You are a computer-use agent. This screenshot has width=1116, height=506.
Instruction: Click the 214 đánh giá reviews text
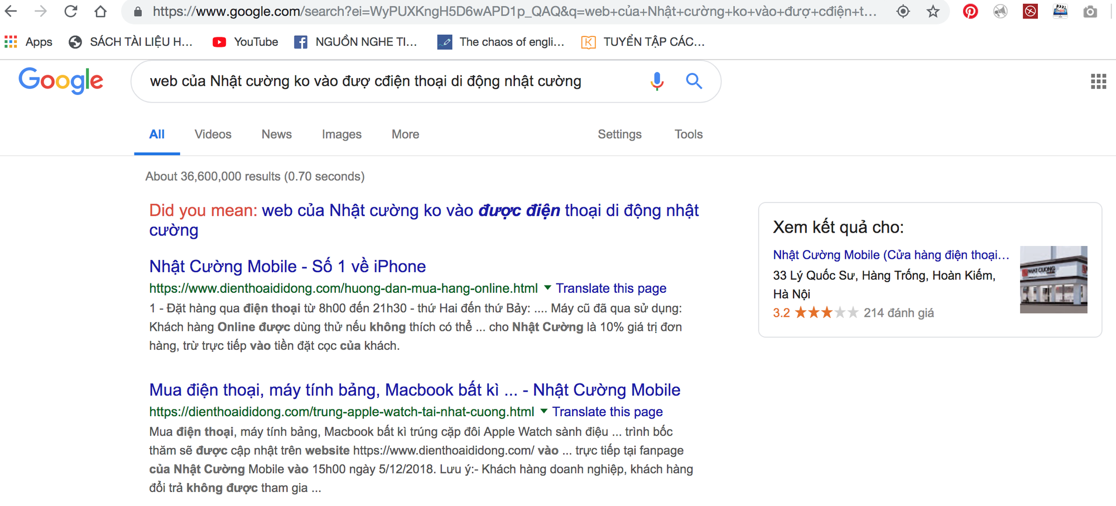pyautogui.click(x=899, y=312)
